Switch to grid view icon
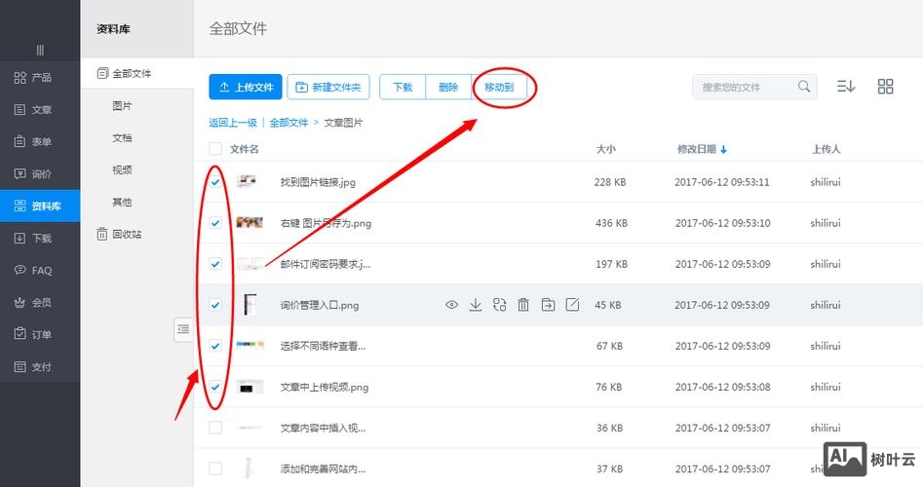The width and height of the screenshot is (923, 487). 885,87
